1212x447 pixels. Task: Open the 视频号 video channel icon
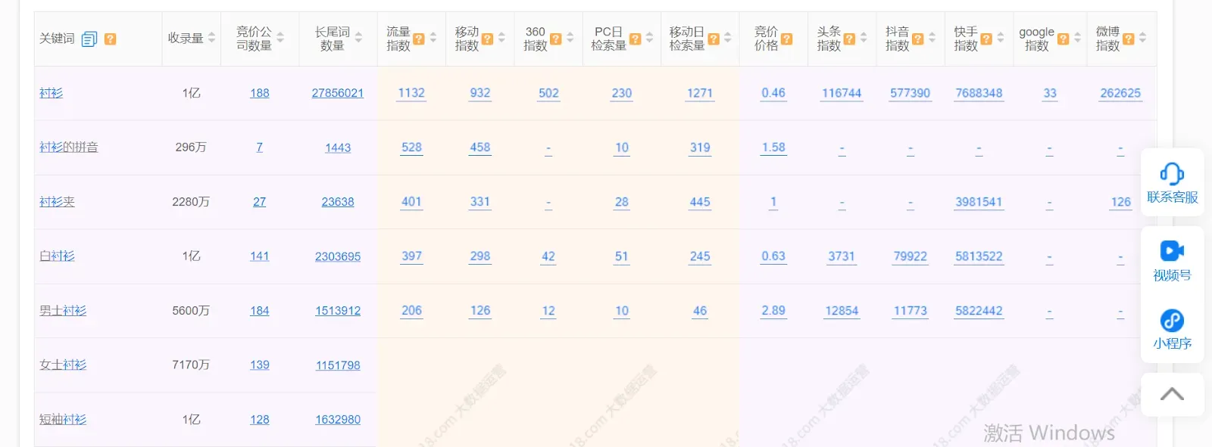pos(1172,251)
